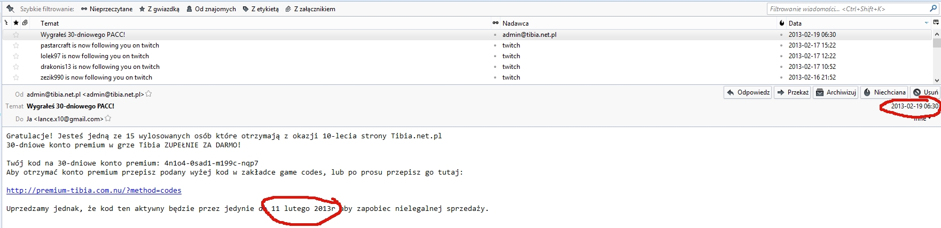Click date 2013-02-17 15:22 cell
Screen dimensions: 941x228
tap(812, 45)
